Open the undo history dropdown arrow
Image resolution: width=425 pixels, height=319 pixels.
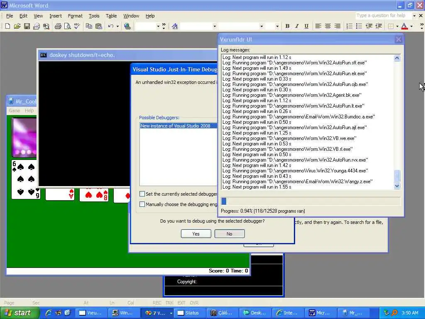(x=117, y=26)
